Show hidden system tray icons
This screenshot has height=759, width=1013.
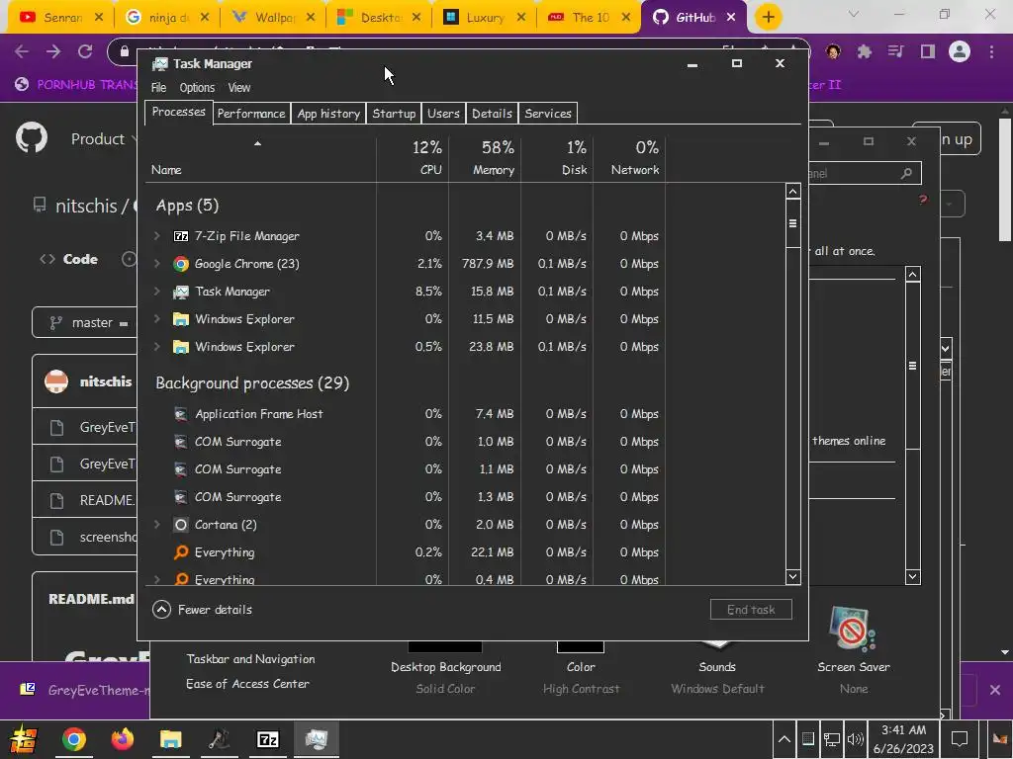[x=784, y=739]
